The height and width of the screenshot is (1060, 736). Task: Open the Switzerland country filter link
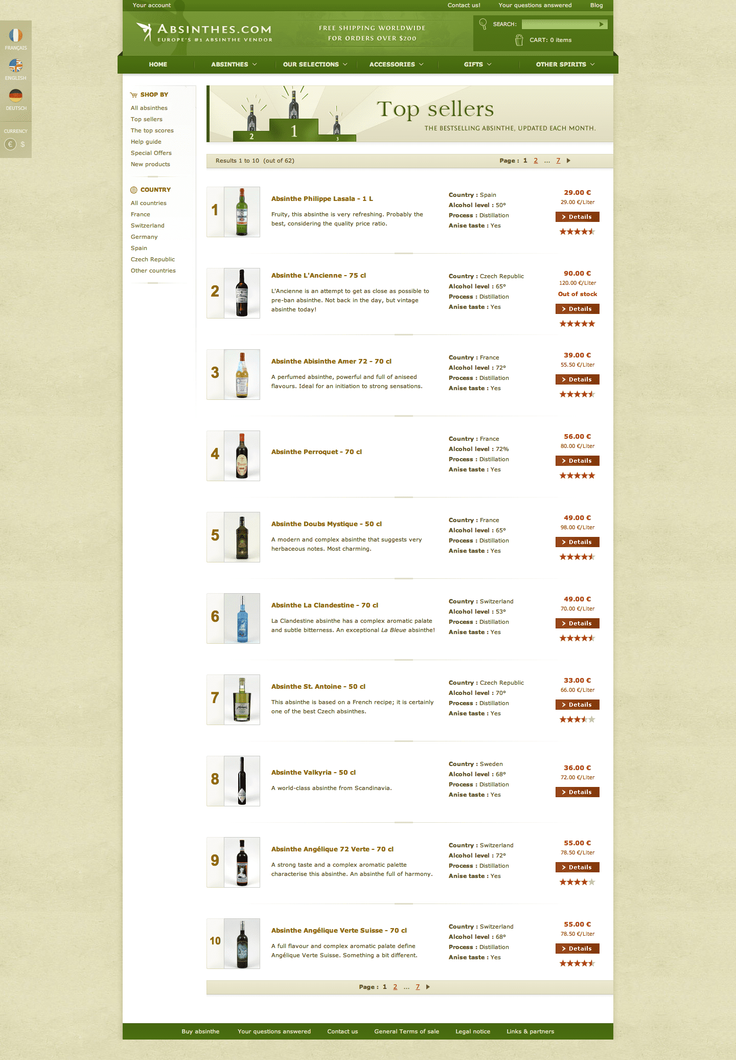148,225
